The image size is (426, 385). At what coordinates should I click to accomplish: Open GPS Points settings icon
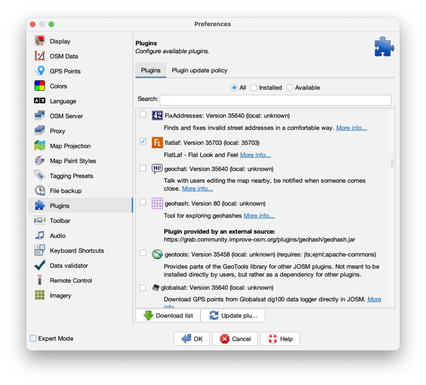(x=40, y=71)
